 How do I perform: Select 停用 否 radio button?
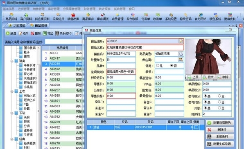172,65
